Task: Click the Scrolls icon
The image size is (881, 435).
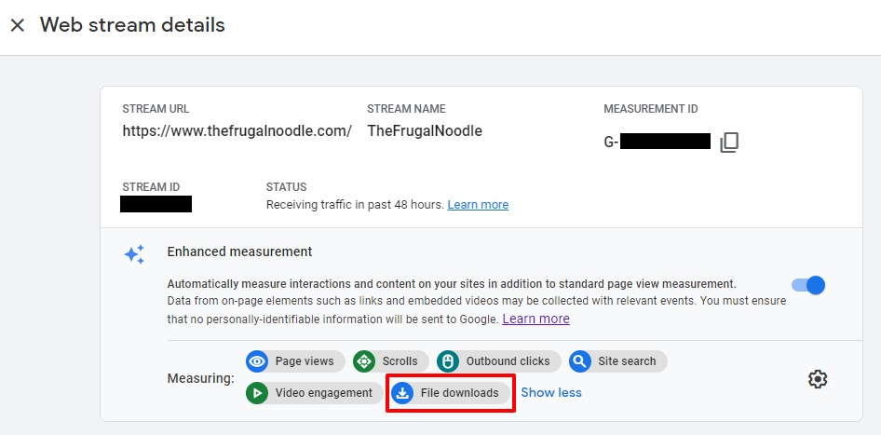Action: (364, 361)
